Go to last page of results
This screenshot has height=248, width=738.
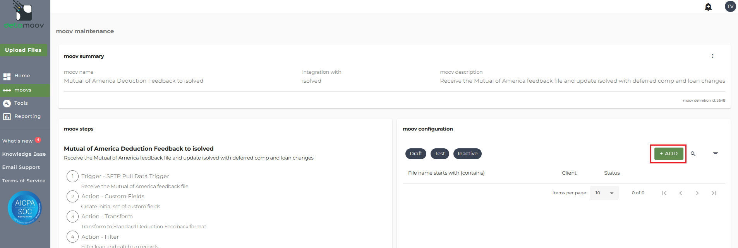point(714,193)
